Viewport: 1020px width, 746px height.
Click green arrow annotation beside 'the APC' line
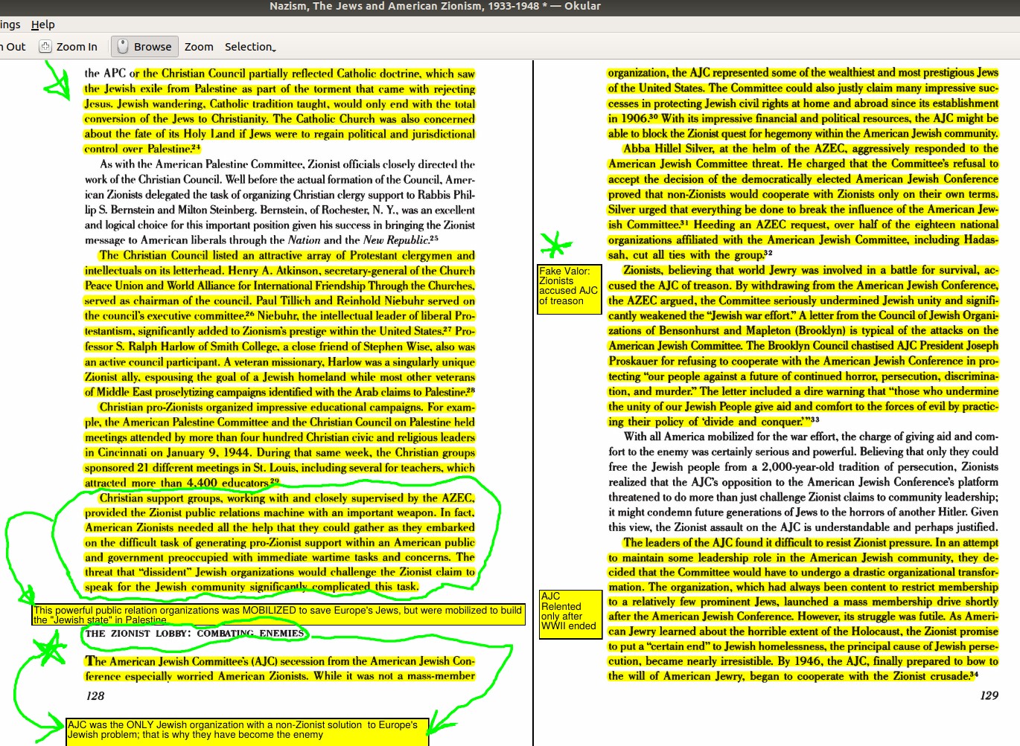tap(55, 83)
